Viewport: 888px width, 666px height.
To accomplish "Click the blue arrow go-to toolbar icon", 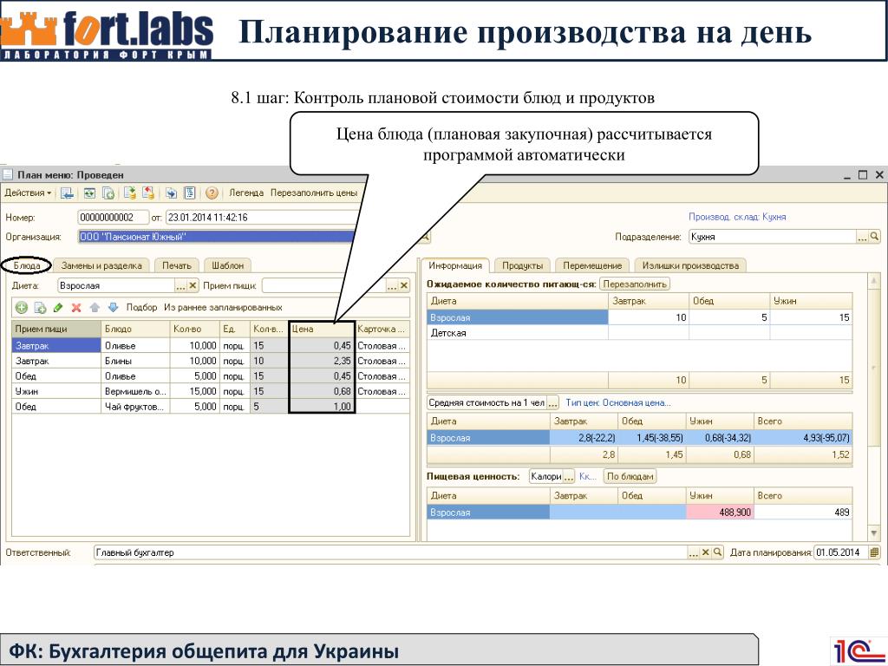I will (x=171, y=193).
